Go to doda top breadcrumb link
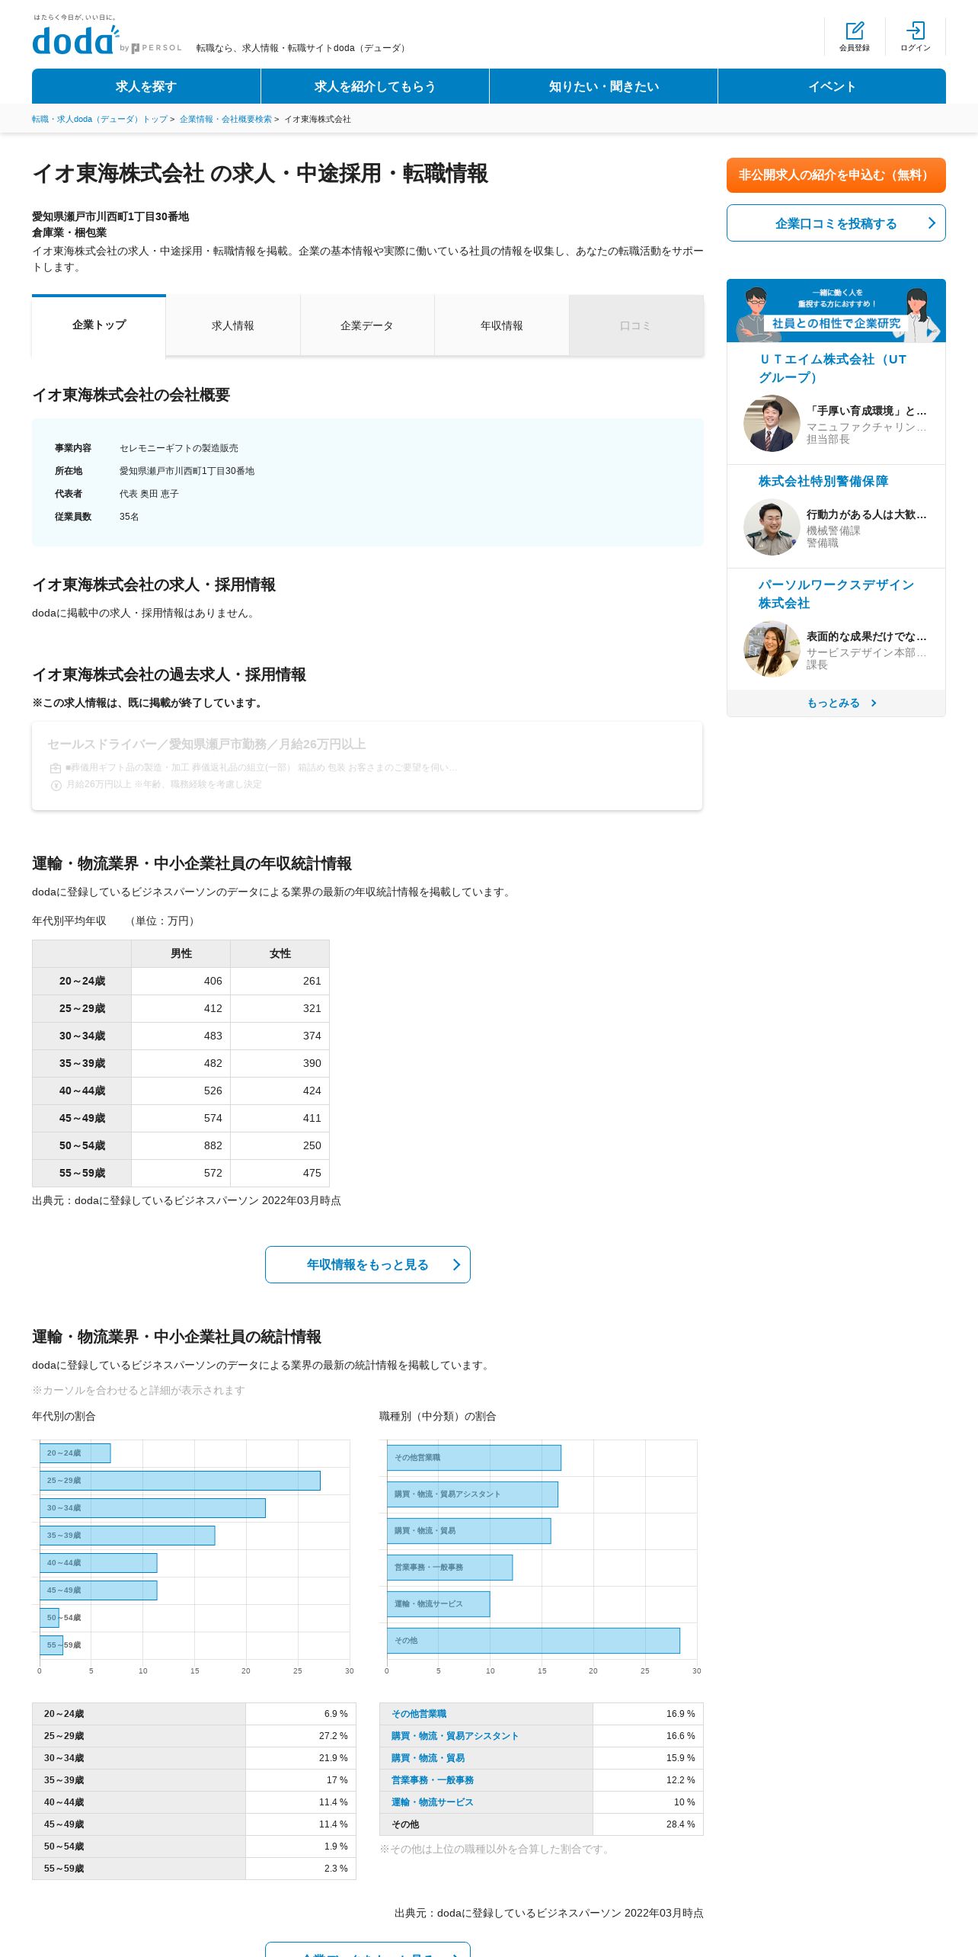Viewport: 978px width, 1957px height. [100, 119]
